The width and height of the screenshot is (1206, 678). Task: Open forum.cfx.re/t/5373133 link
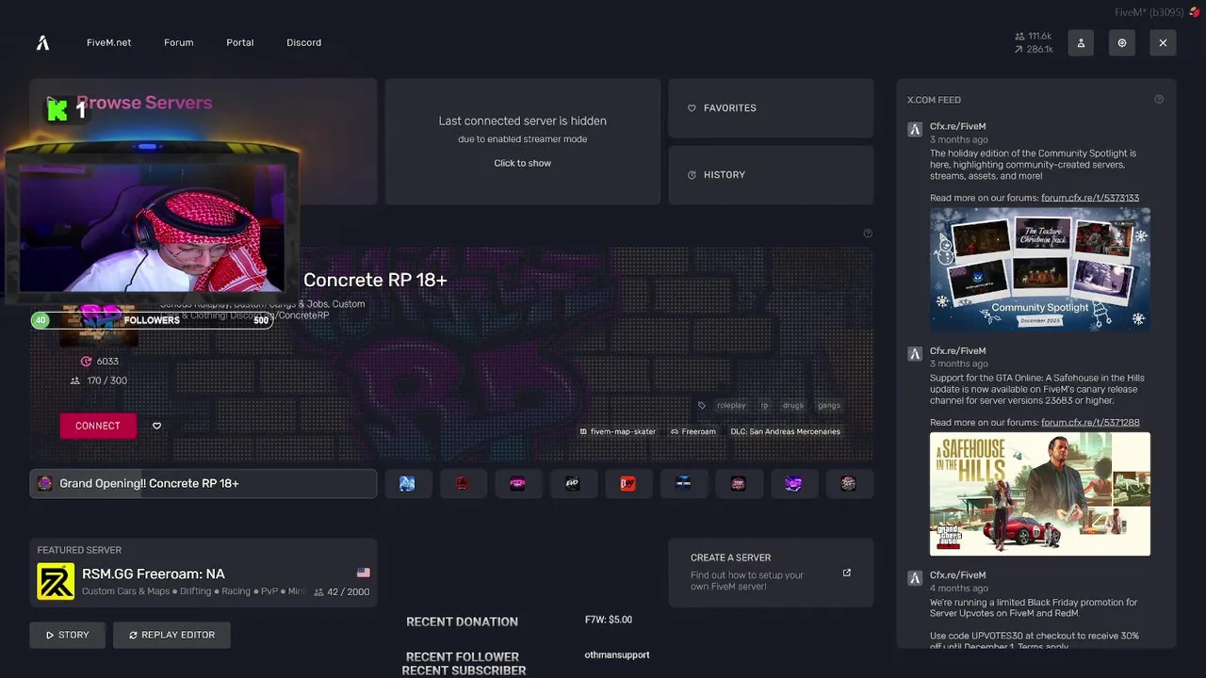pos(1090,198)
